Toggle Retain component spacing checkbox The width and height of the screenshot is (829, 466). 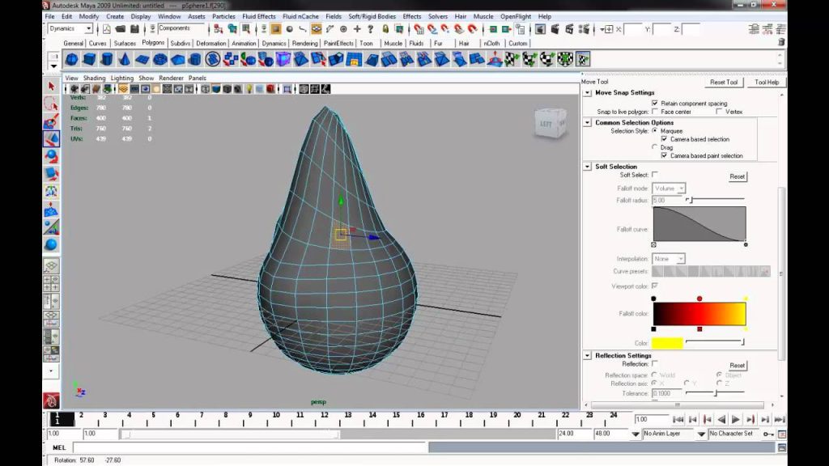coord(655,103)
